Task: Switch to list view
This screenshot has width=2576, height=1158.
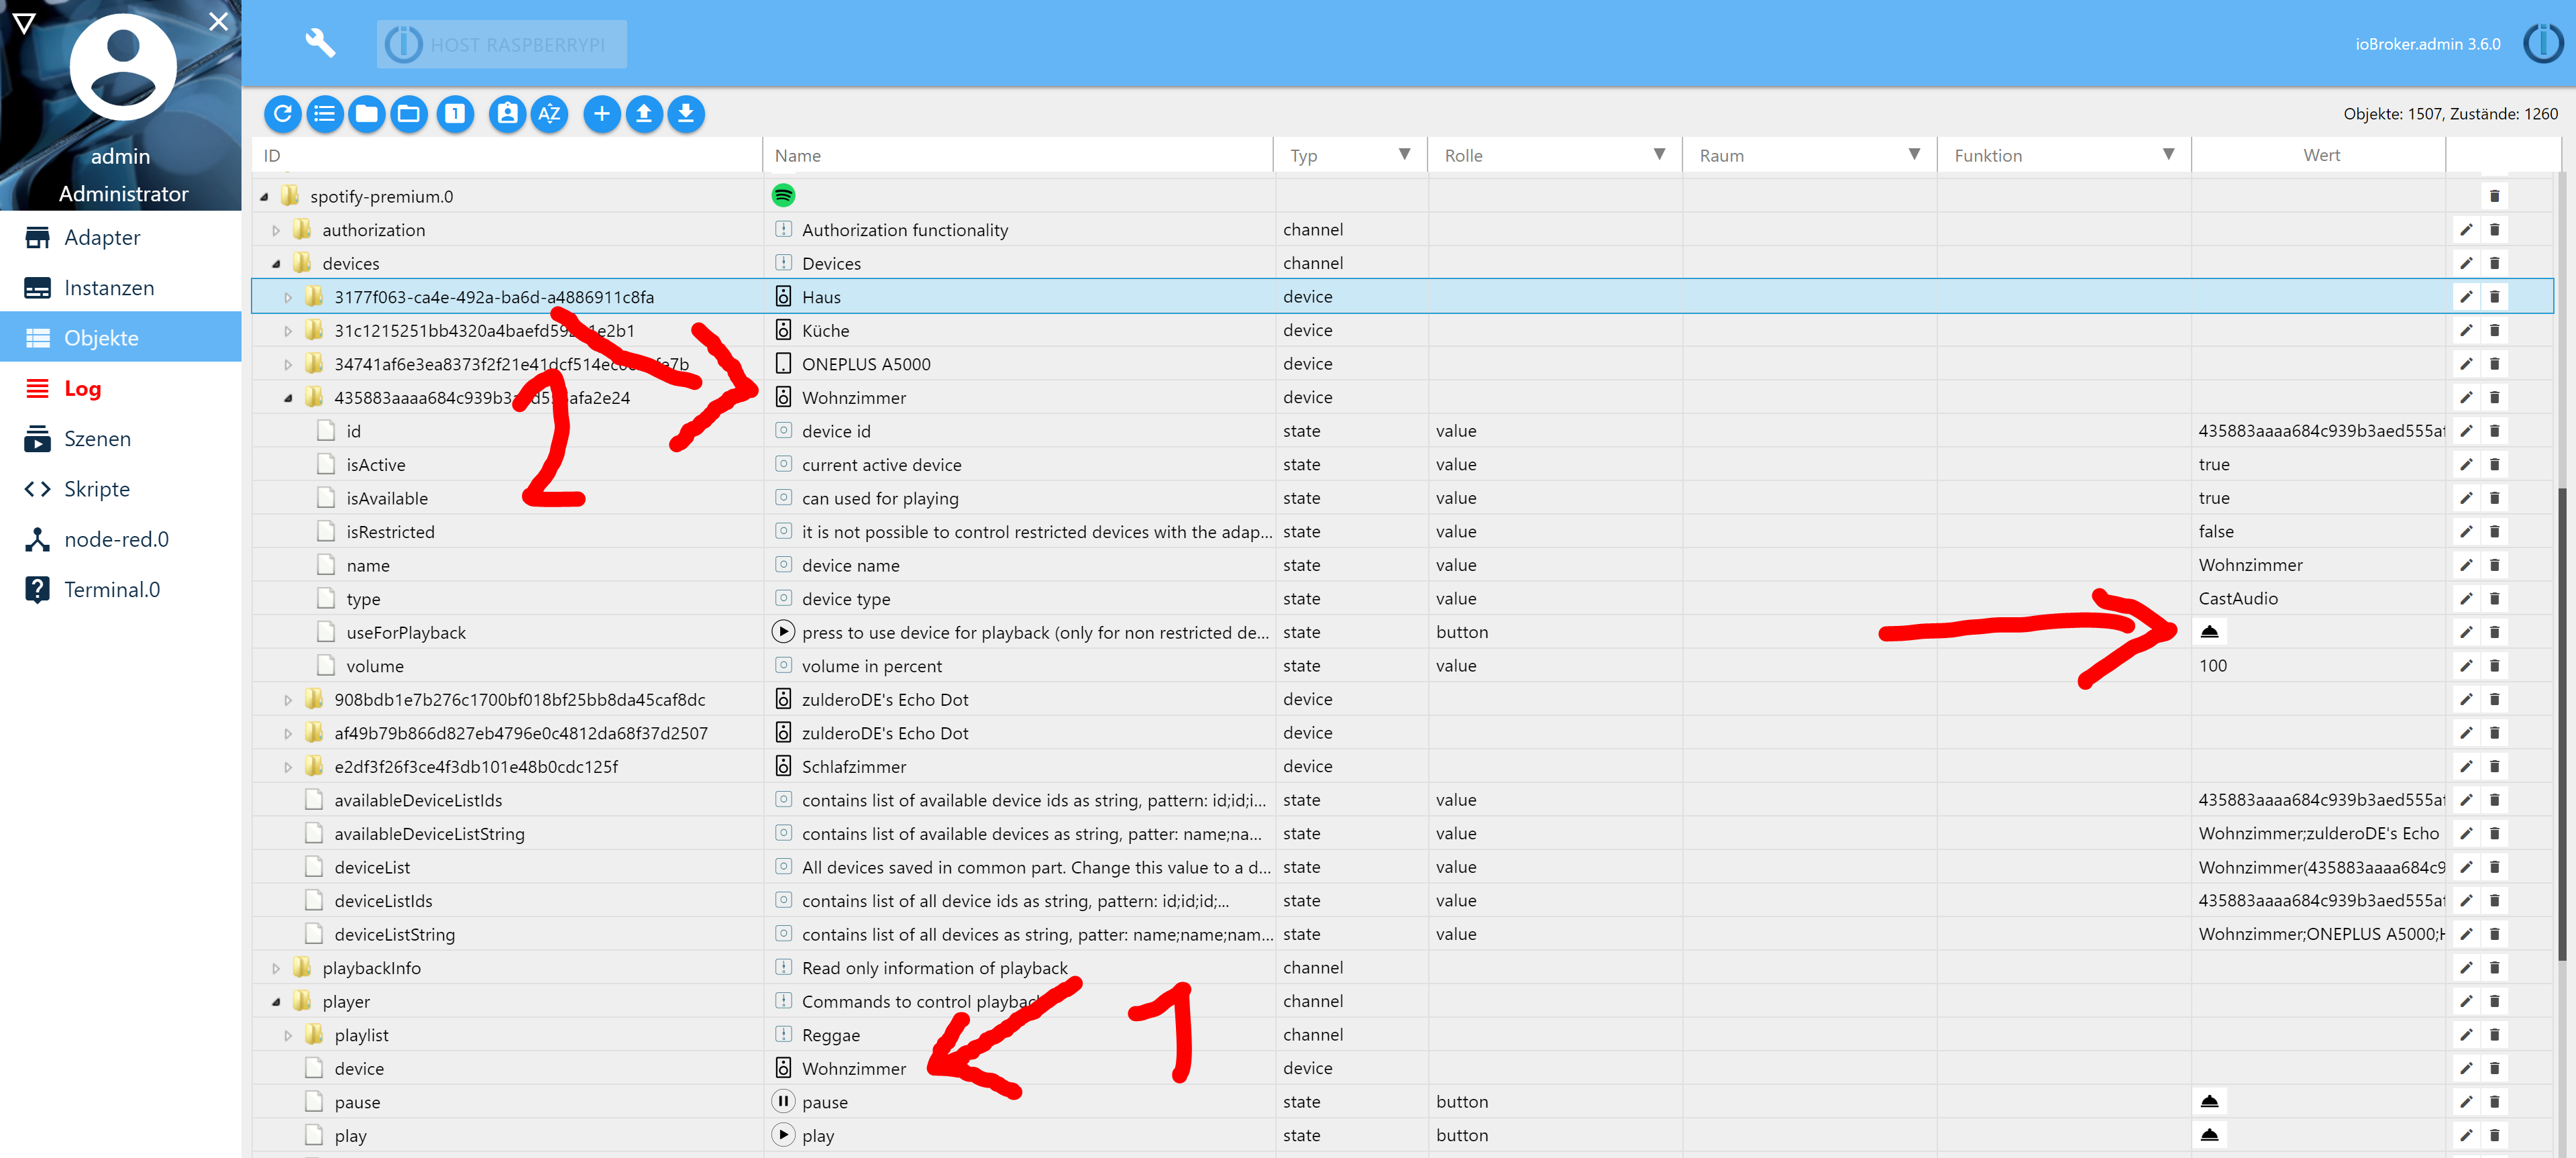Action: click(x=324, y=114)
